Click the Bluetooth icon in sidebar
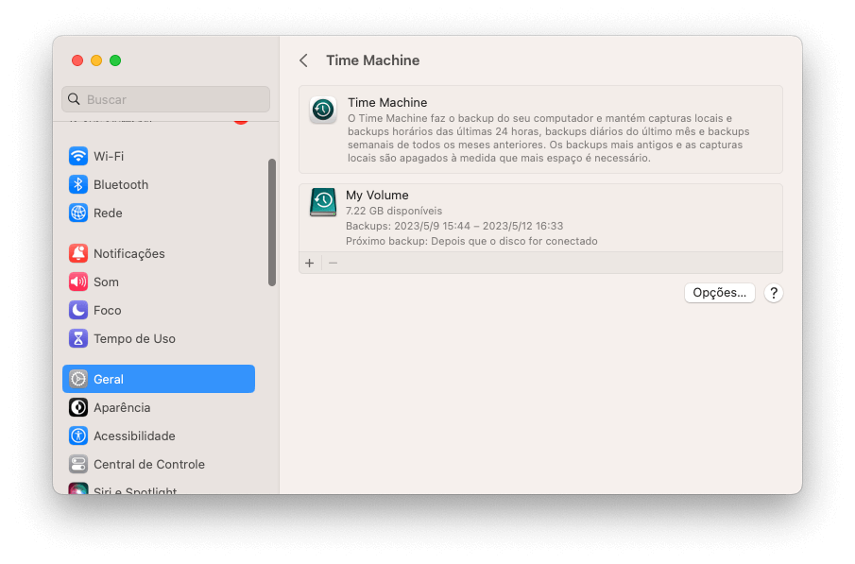Screen dimensions: 855x564 coord(78,184)
